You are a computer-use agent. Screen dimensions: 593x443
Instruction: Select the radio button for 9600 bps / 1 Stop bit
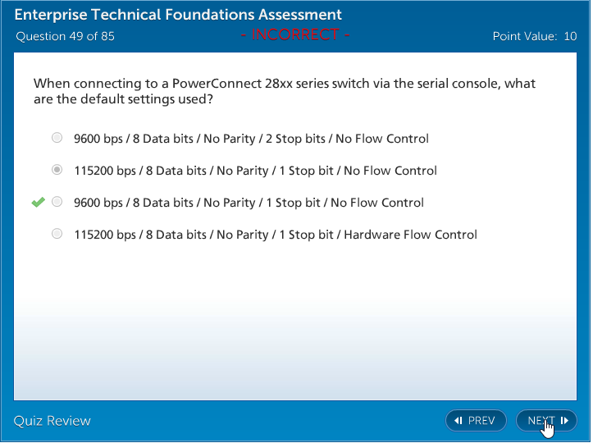[57, 202]
